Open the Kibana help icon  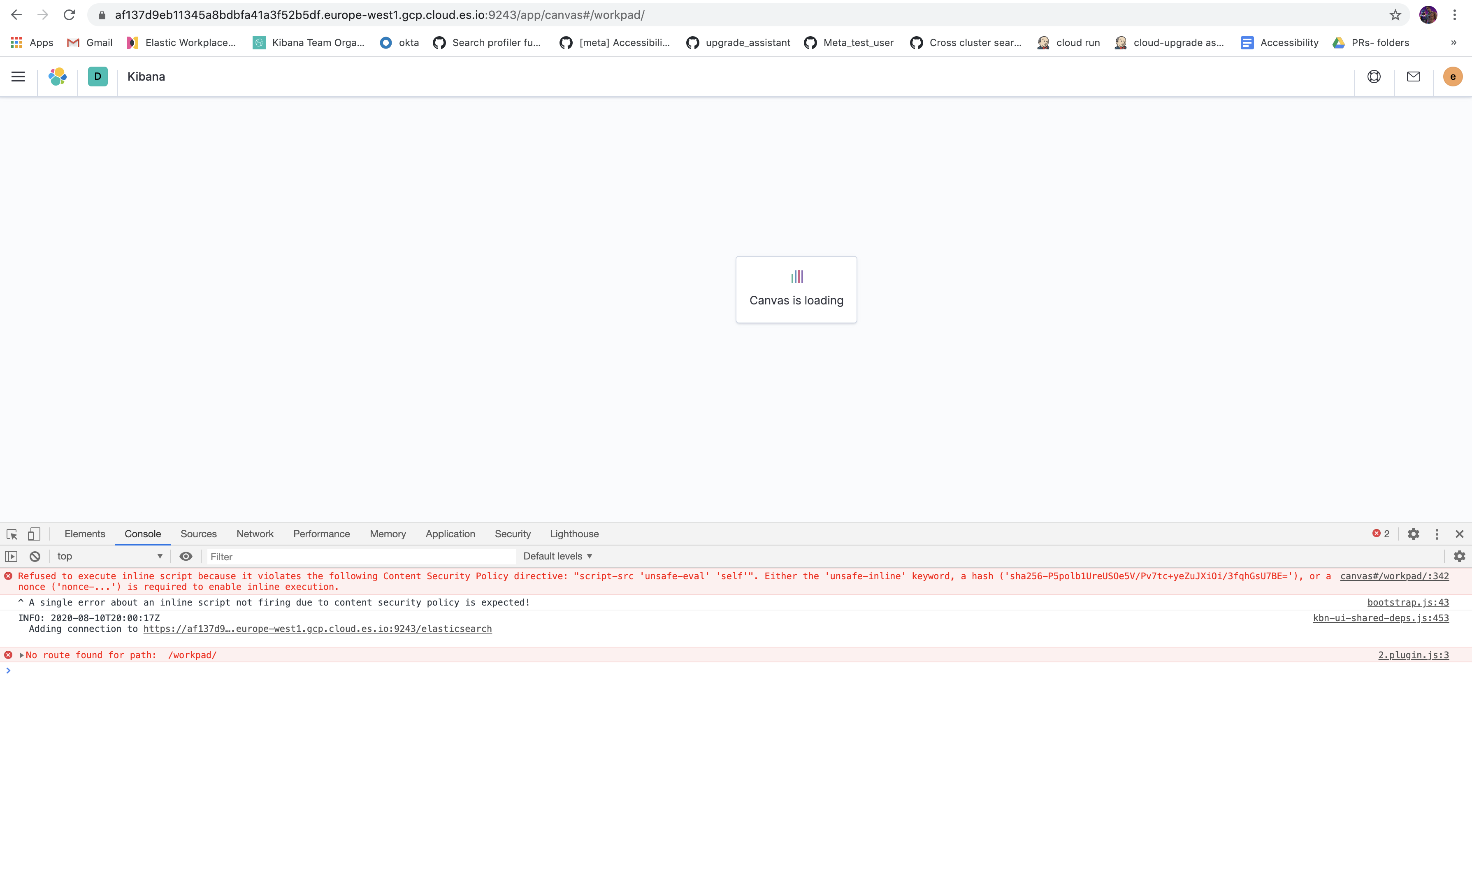[1374, 77]
